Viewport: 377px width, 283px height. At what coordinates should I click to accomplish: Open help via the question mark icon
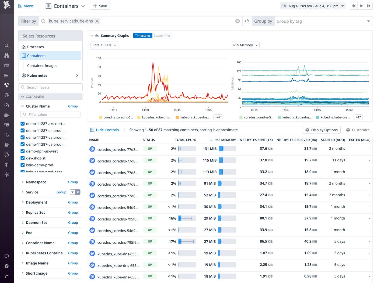coord(7,266)
